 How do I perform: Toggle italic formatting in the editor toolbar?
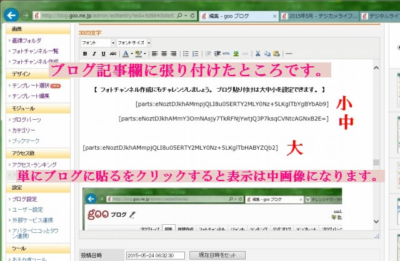[x=94, y=54]
